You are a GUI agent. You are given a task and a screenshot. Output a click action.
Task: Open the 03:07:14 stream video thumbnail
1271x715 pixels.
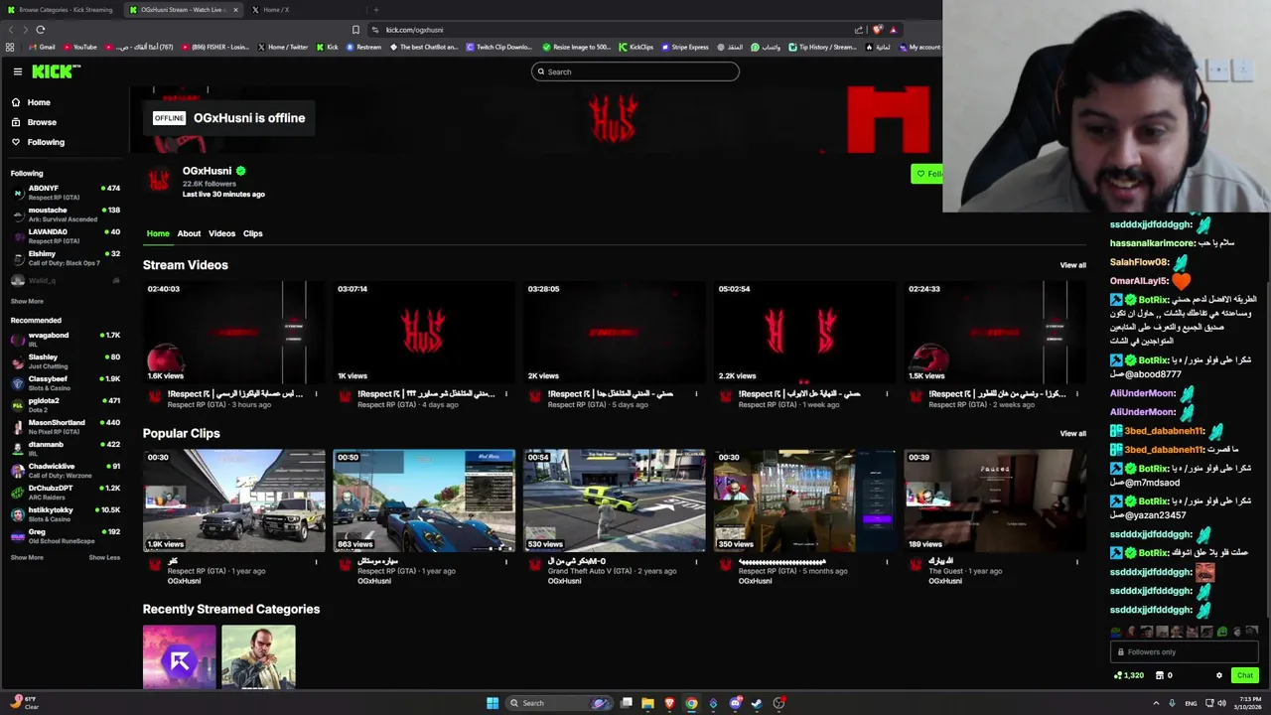424,333
